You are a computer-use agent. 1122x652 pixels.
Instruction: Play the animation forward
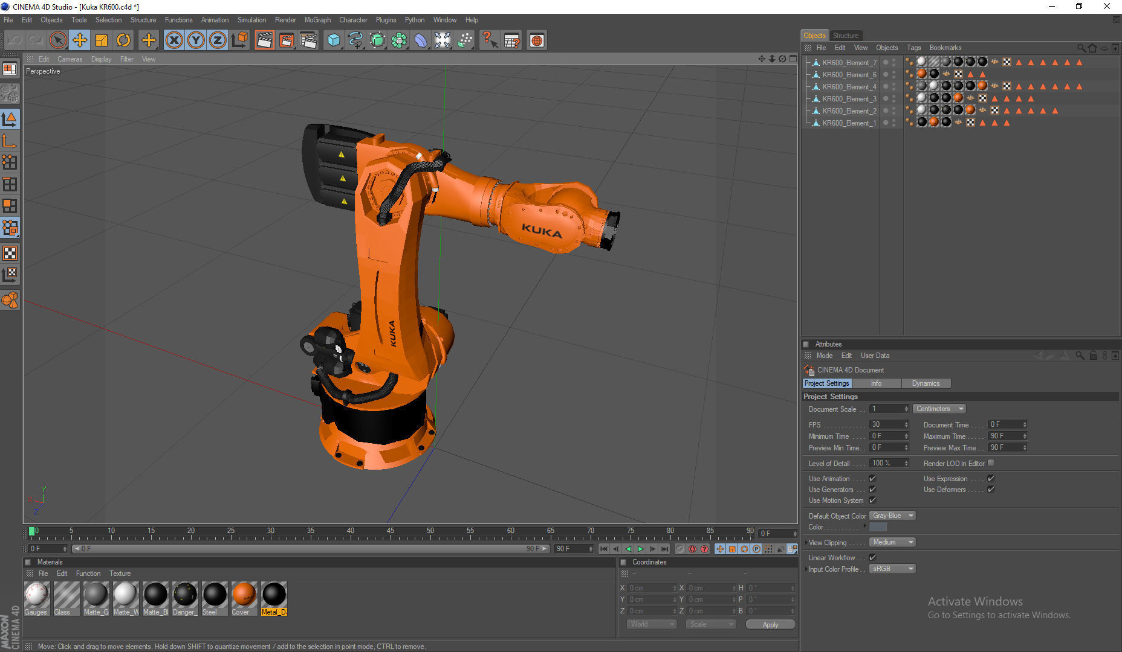pyautogui.click(x=640, y=549)
